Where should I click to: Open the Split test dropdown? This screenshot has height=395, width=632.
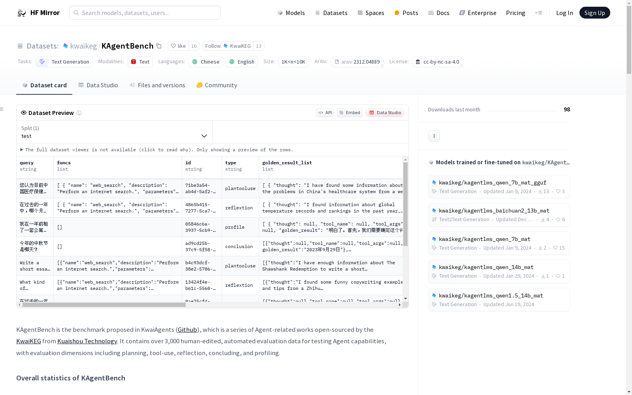pyautogui.click(x=114, y=132)
